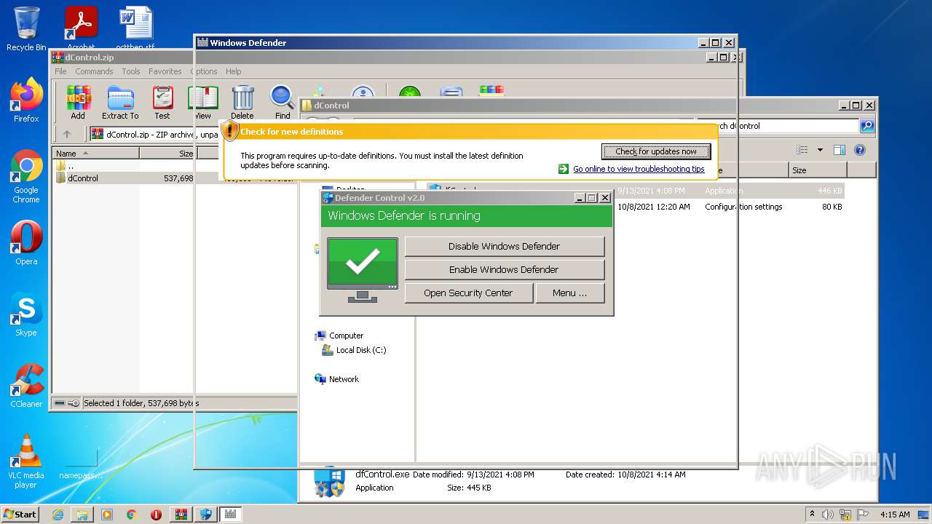Viewport: 932px width, 524px height.
Task: Click Enable Windows Defender button
Action: (504, 270)
